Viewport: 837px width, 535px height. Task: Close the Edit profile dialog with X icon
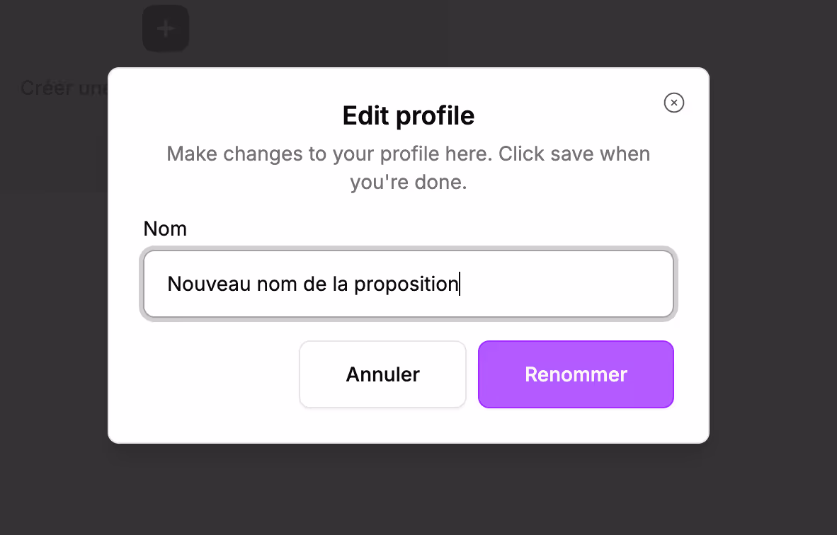(673, 103)
